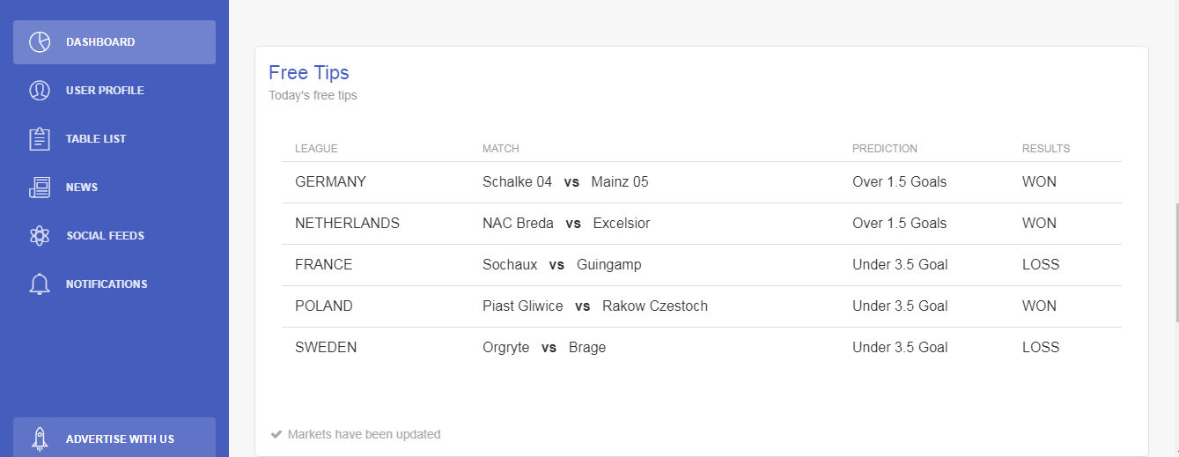Click the Sochaux vs Guingamp match row

click(702, 265)
